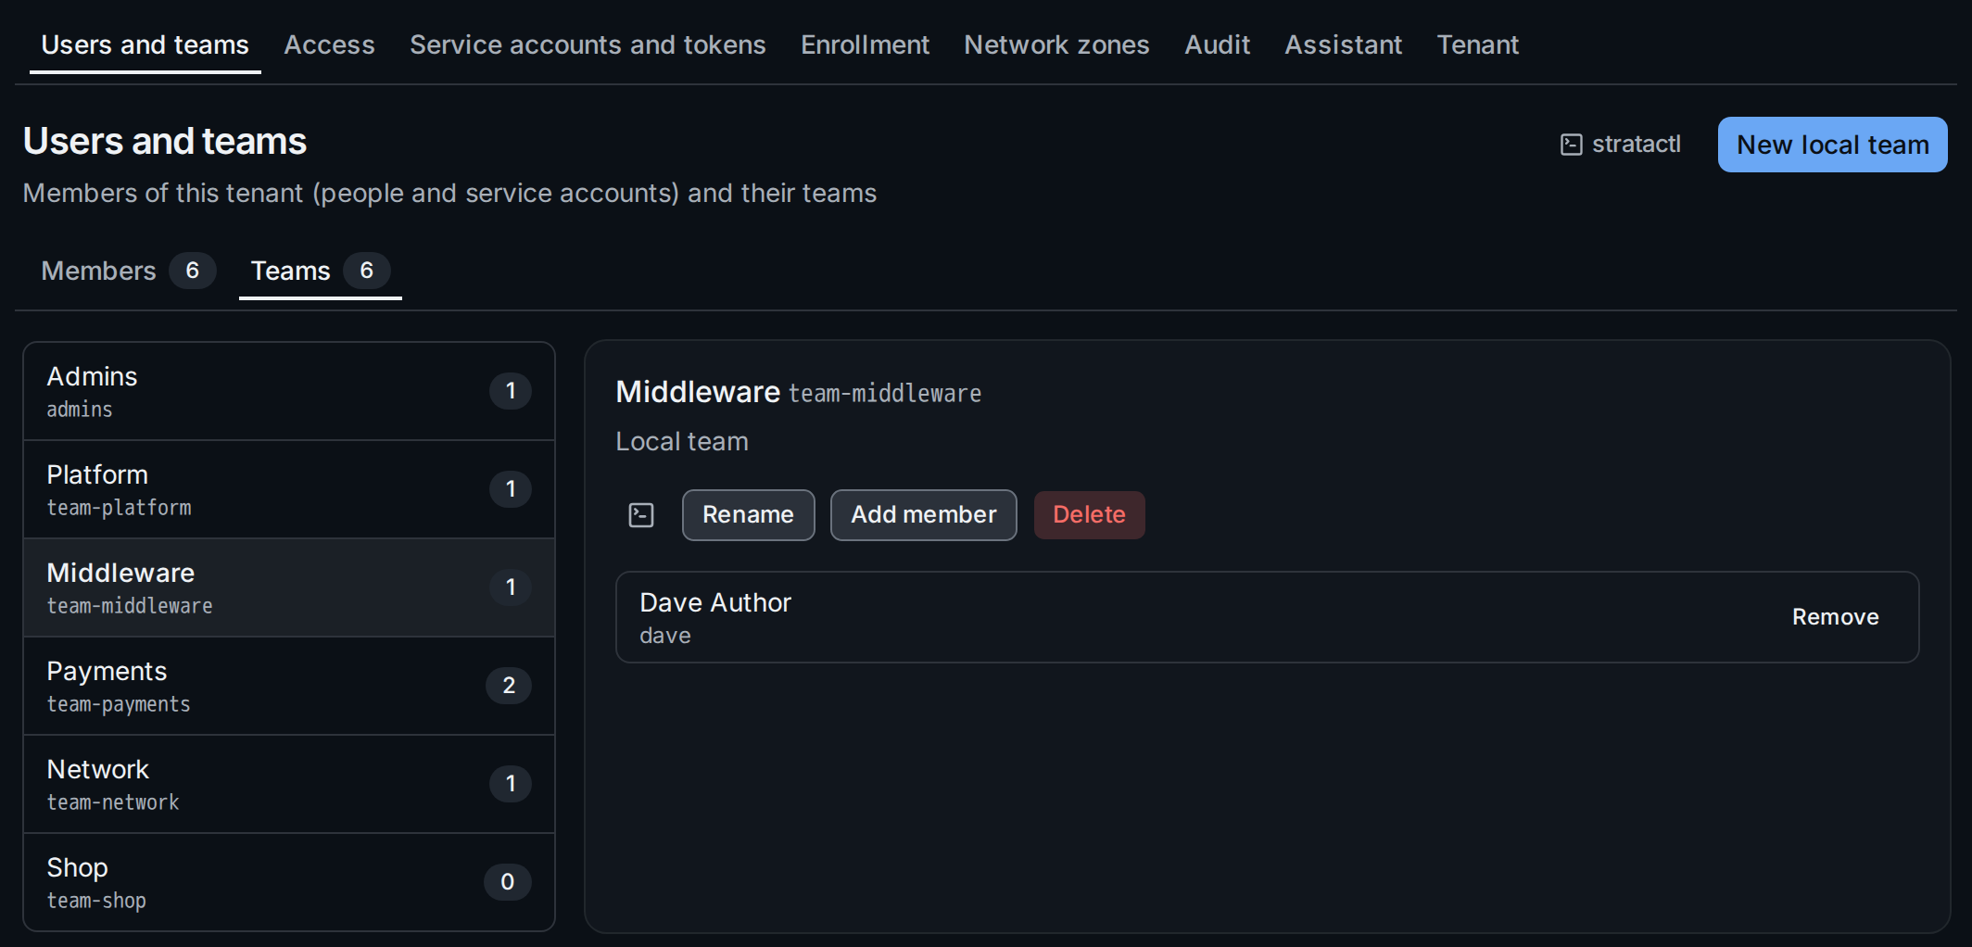
Task: Switch to the Access tab
Action: coord(329,44)
